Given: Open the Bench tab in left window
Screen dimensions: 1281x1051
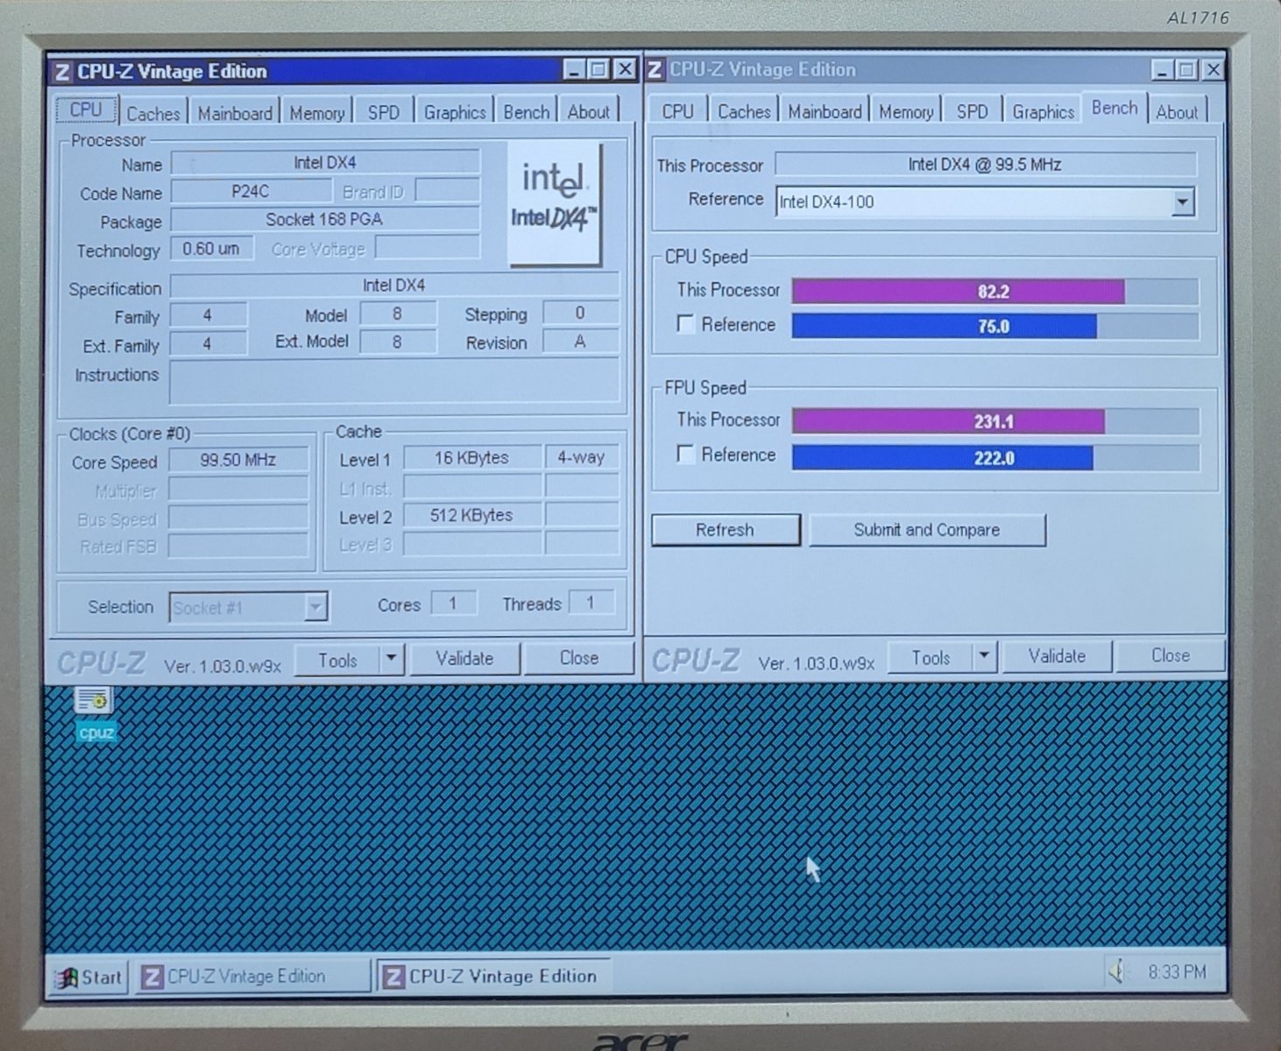Looking at the screenshot, I should 527,112.
